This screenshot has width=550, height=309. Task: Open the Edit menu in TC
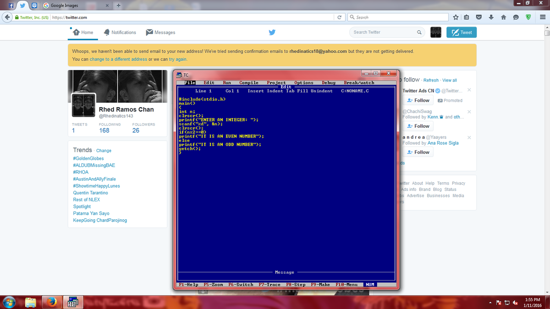click(209, 83)
